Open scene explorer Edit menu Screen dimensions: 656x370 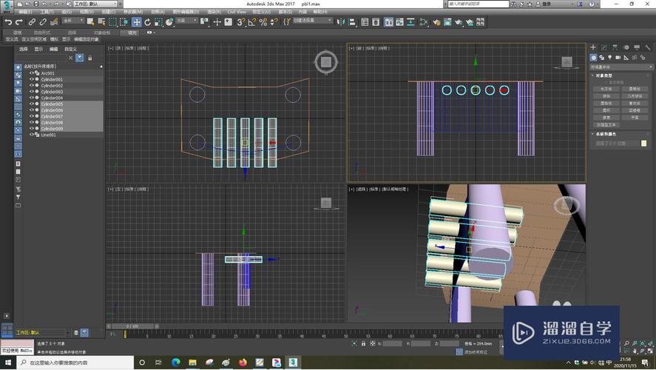coord(53,49)
